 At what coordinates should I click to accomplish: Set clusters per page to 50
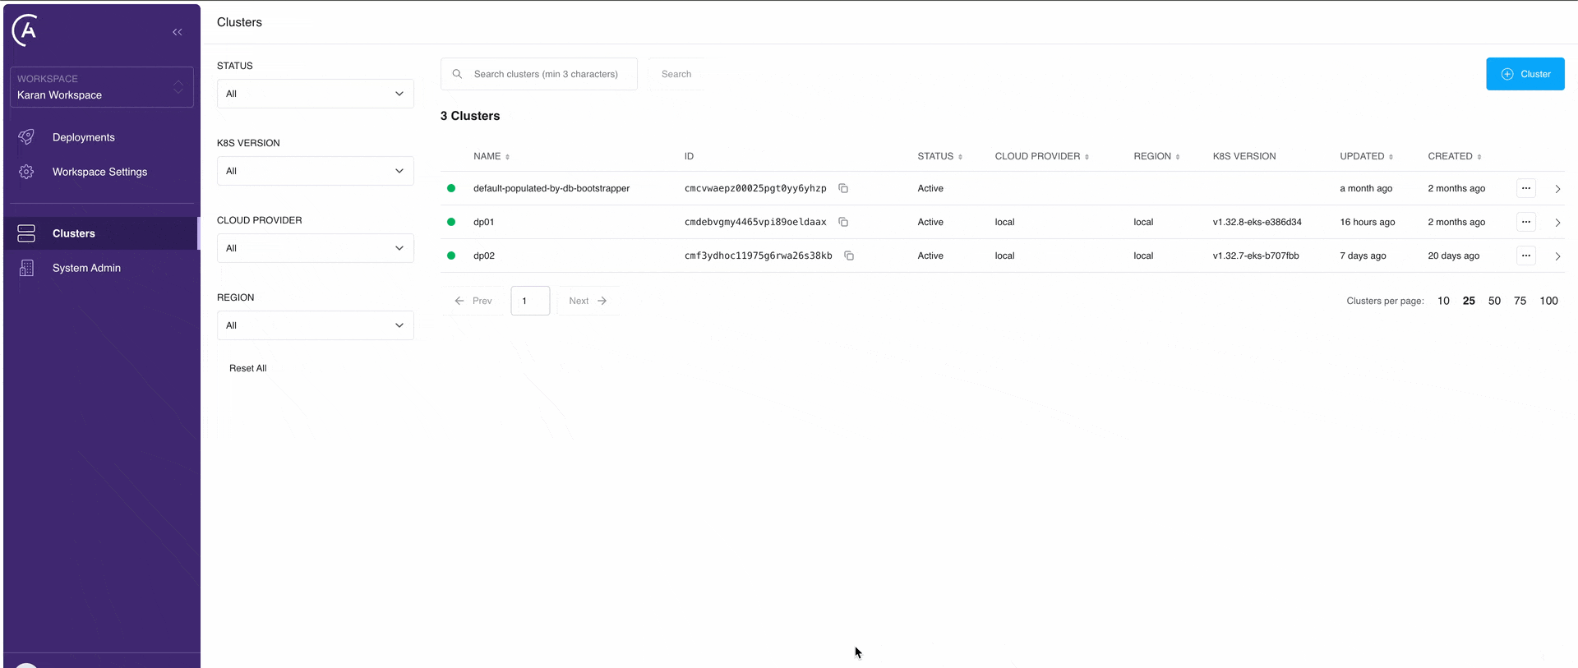pyautogui.click(x=1494, y=301)
